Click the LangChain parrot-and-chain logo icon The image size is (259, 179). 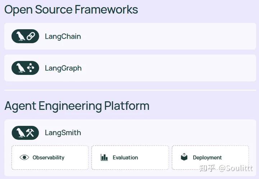click(25, 36)
